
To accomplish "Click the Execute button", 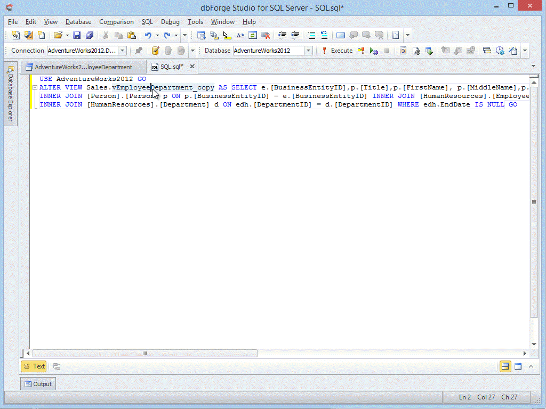I will [x=337, y=51].
